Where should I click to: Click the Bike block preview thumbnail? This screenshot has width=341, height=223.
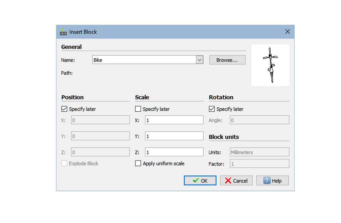(270, 65)
